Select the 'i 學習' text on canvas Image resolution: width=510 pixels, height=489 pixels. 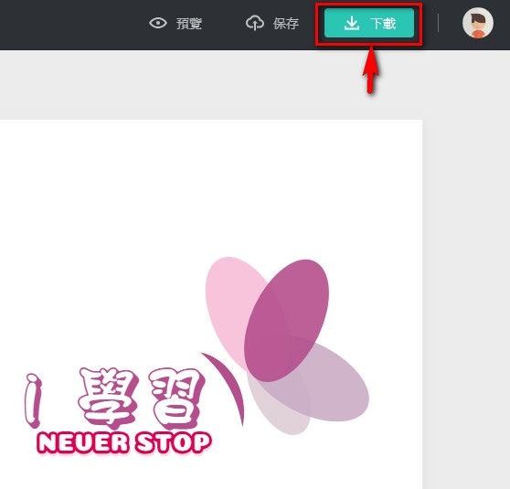tap(115, 399)
